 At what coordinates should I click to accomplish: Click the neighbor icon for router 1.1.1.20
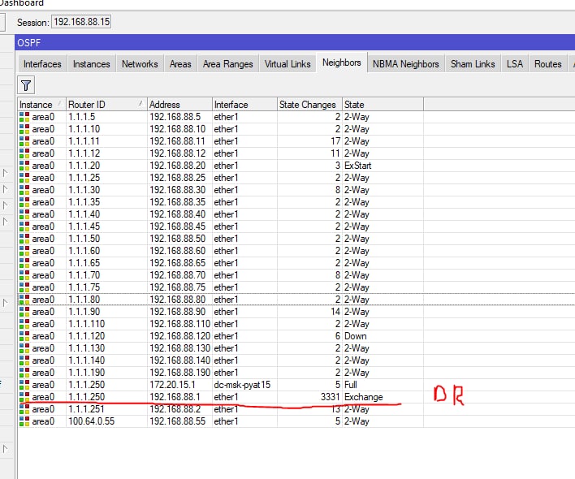[x=24, y=166]
